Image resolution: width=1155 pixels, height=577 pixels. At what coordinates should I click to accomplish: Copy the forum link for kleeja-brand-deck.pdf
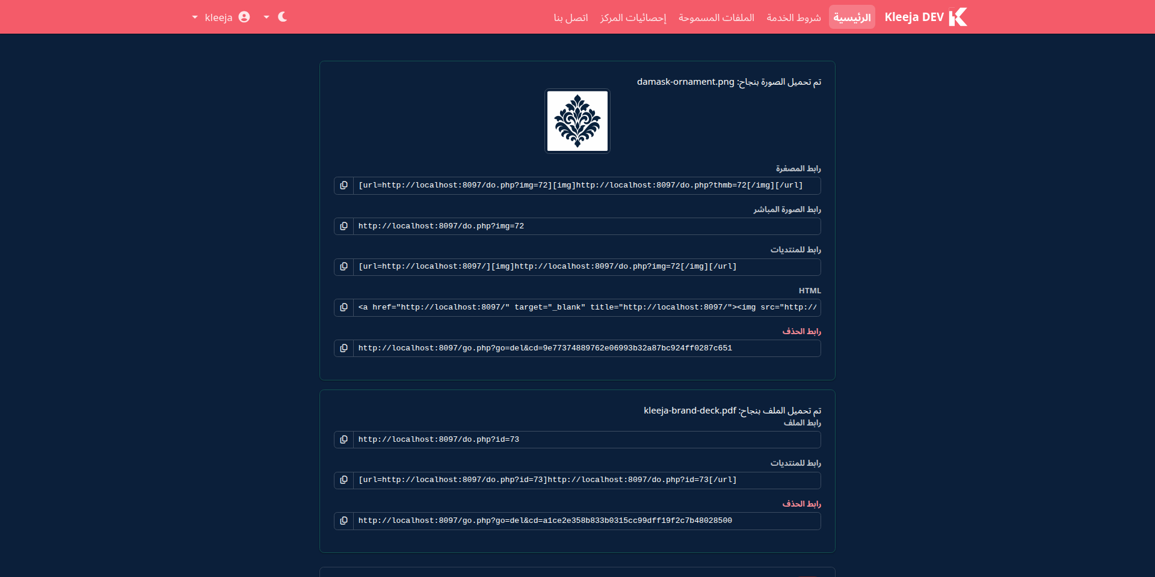[343, 480]
